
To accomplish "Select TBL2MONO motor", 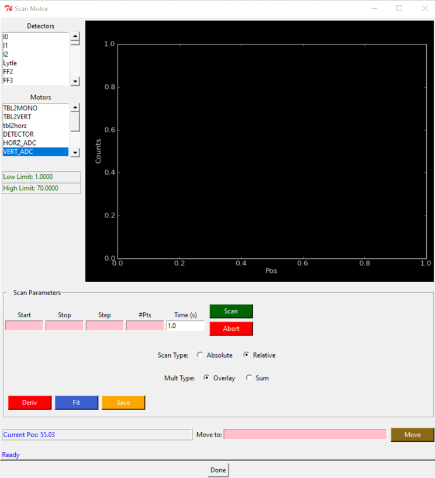I will pos(35,108).
